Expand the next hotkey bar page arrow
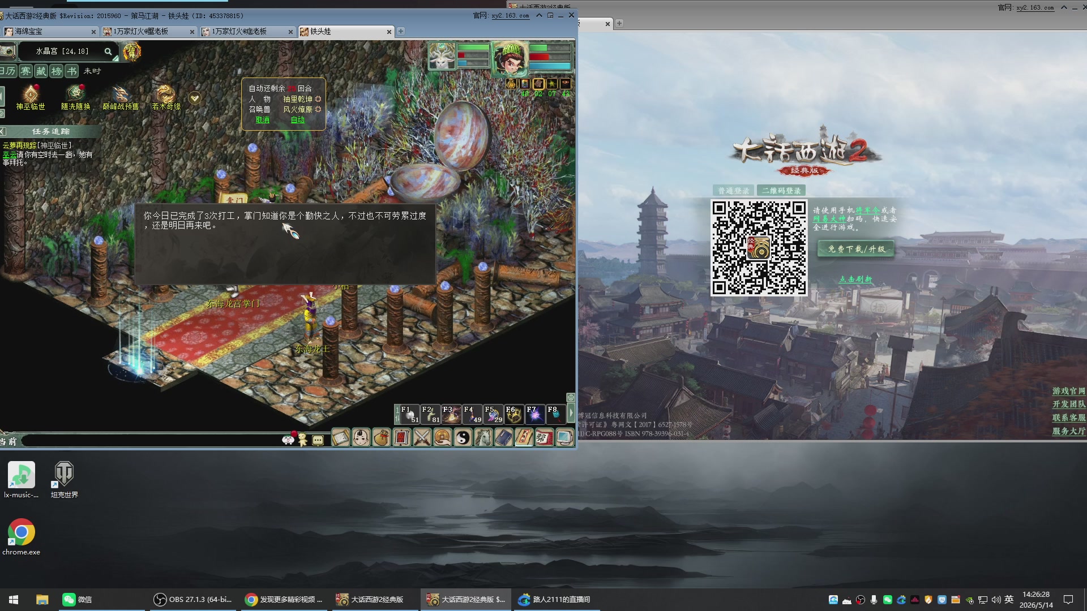This screenshot has width=1087, height=611. [571, 414]
